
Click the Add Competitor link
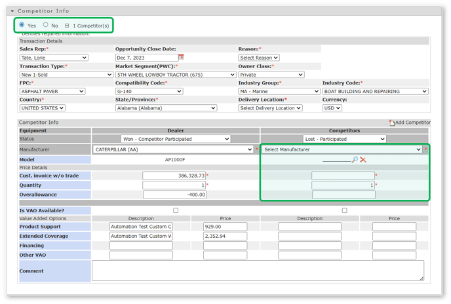(413, 123)
